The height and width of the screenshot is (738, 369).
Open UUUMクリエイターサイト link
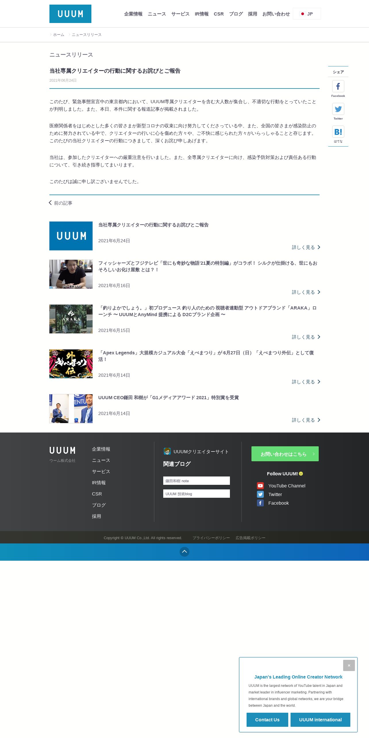pyautogui.click(x=201, y=452)
